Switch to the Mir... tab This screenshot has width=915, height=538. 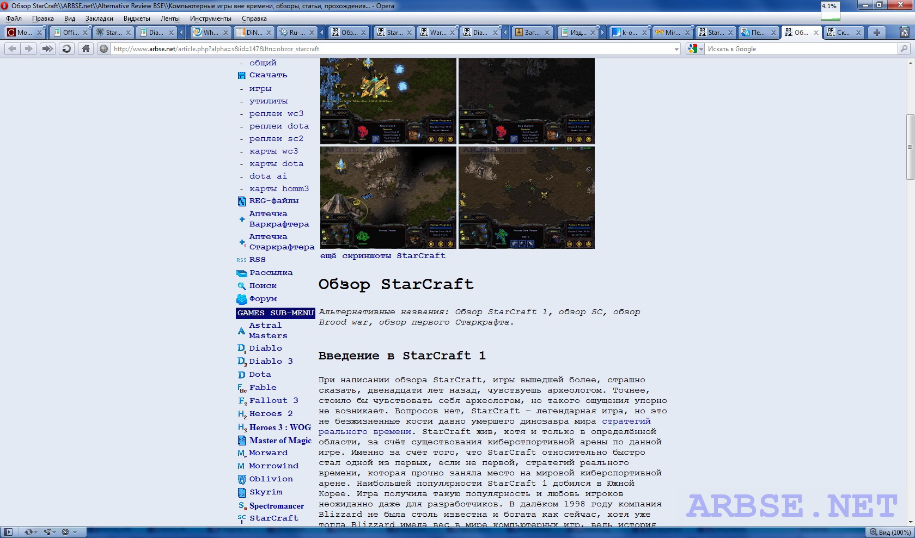click(672, 33)
